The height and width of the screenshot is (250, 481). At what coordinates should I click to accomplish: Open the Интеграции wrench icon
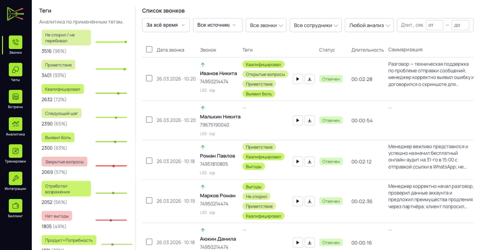tap(16, 178)
